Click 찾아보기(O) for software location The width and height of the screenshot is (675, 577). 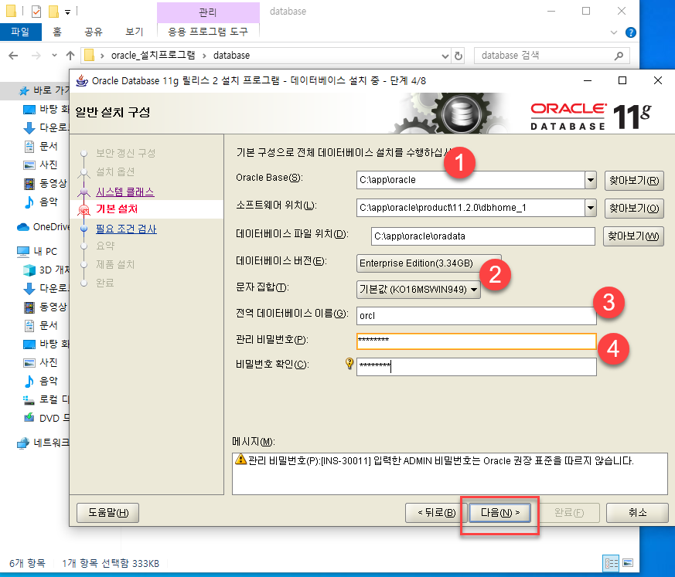pos(634,208)
